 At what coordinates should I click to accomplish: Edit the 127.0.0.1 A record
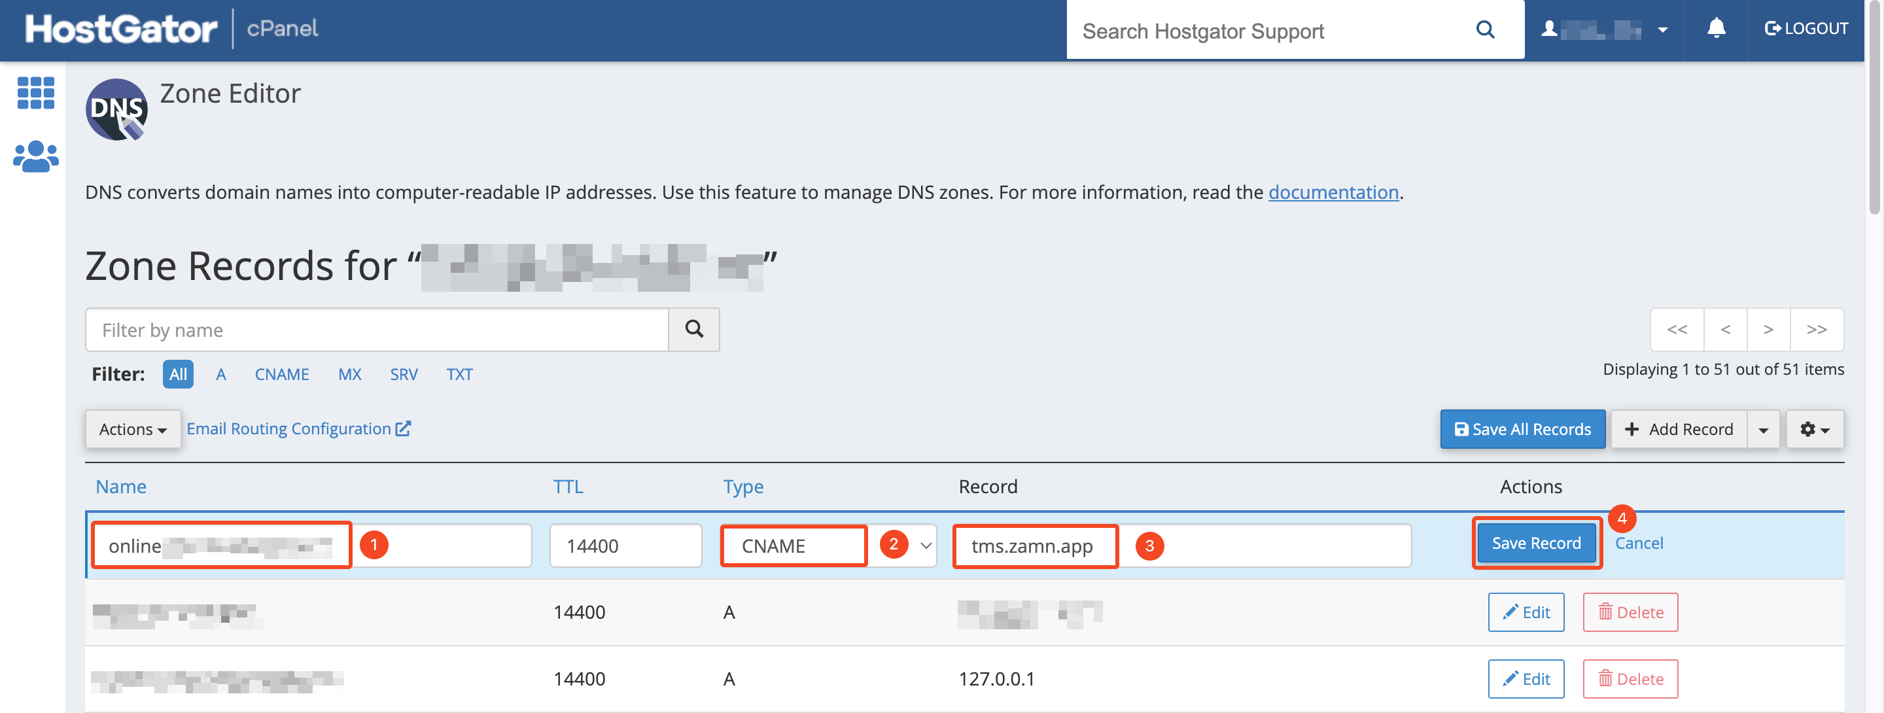click(1526, 680)
